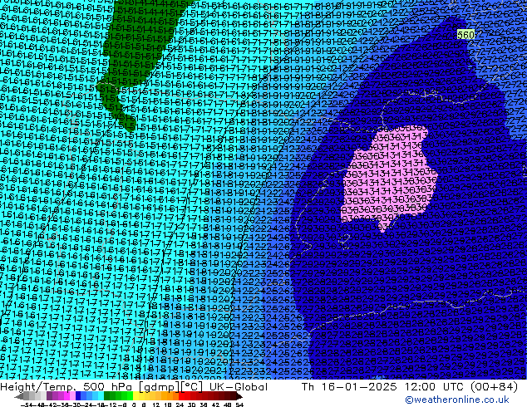This screenshot has width=527, height=407.
Task: Click the bright red legend swatch at 24
Action: [181, 396]
